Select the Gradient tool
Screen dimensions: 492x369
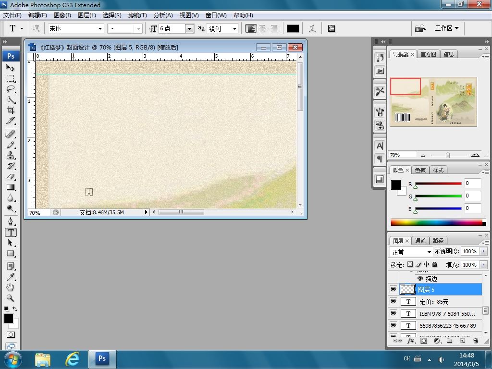(x=11, y=187)
